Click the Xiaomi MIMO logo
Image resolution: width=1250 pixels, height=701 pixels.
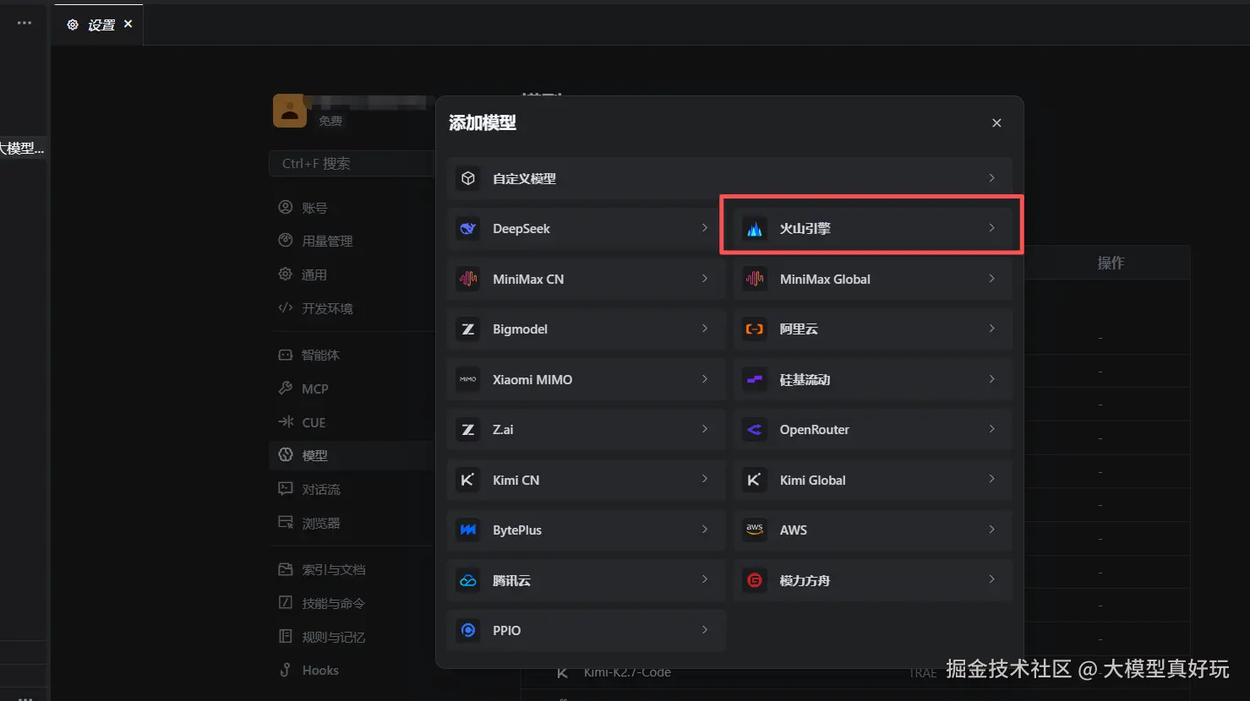click(x=468, y=379)
